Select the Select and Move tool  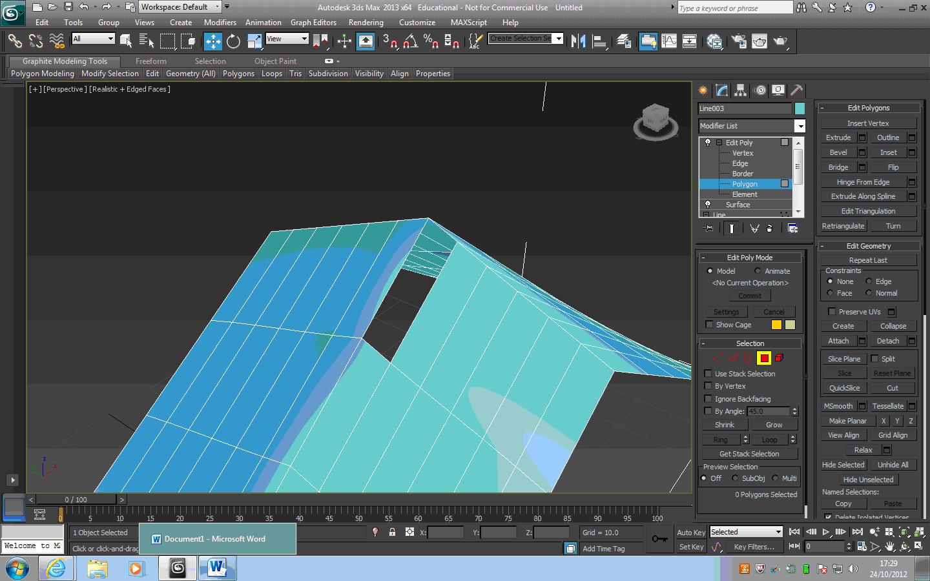point(212,42)
